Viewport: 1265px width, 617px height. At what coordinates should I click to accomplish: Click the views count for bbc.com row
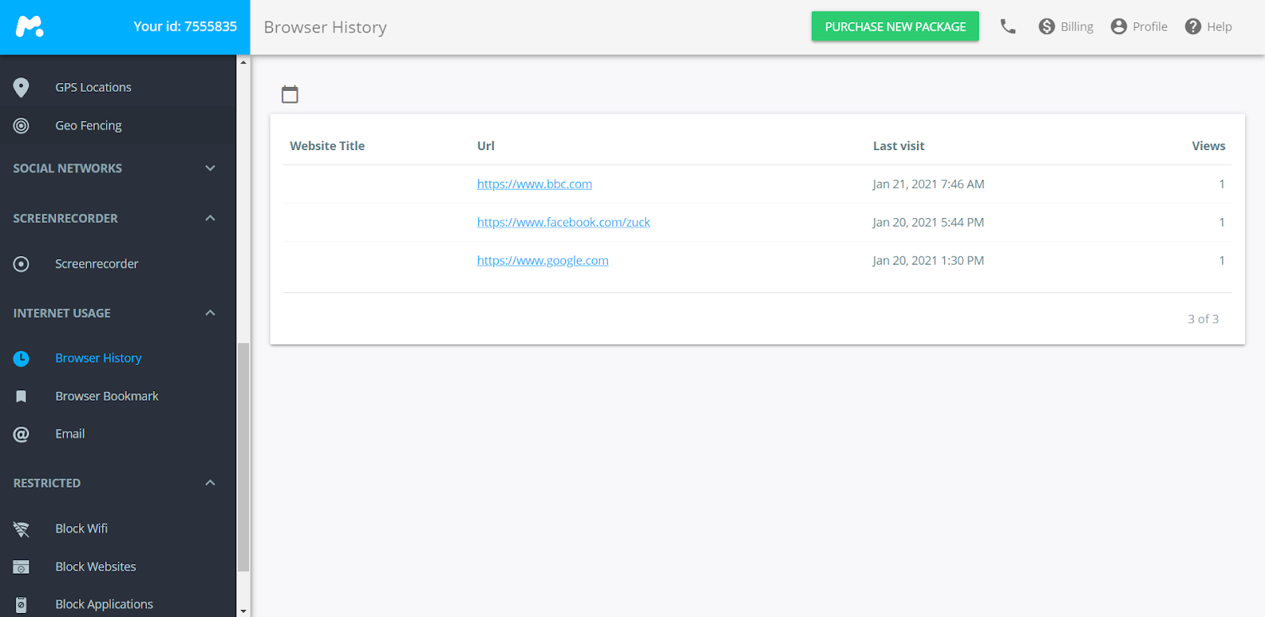coord(1222,184)
